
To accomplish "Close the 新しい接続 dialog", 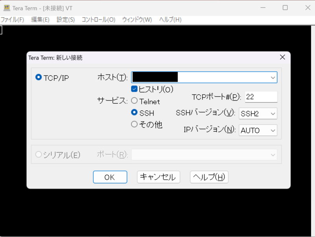I will [x=282, y=57].
